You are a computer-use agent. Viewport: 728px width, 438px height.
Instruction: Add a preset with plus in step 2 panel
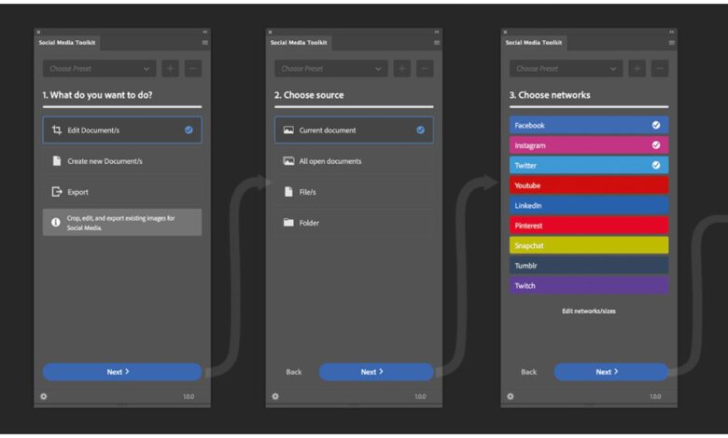tap(402, 69)
